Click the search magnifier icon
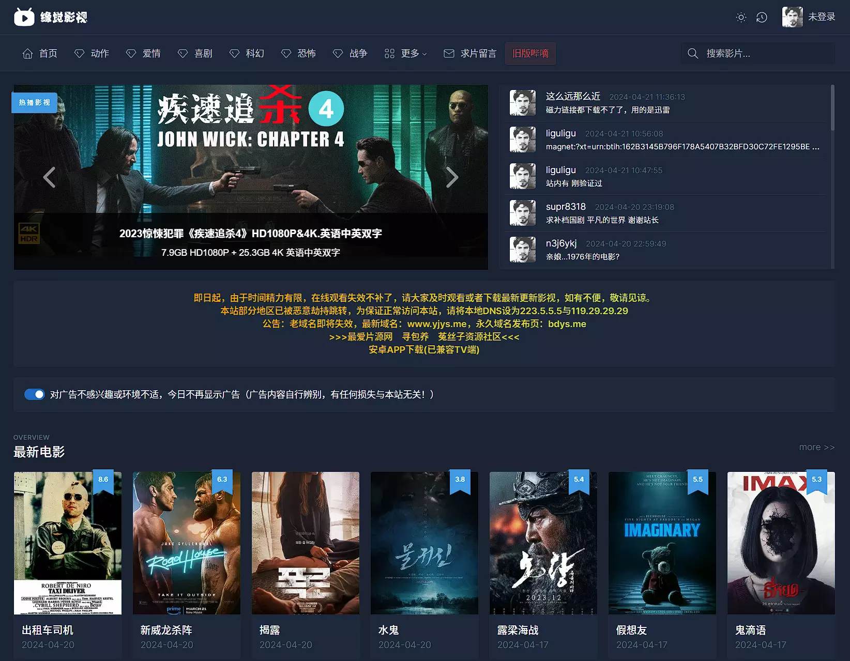Viewport: 850px width, 661px height. coord(693,53)
